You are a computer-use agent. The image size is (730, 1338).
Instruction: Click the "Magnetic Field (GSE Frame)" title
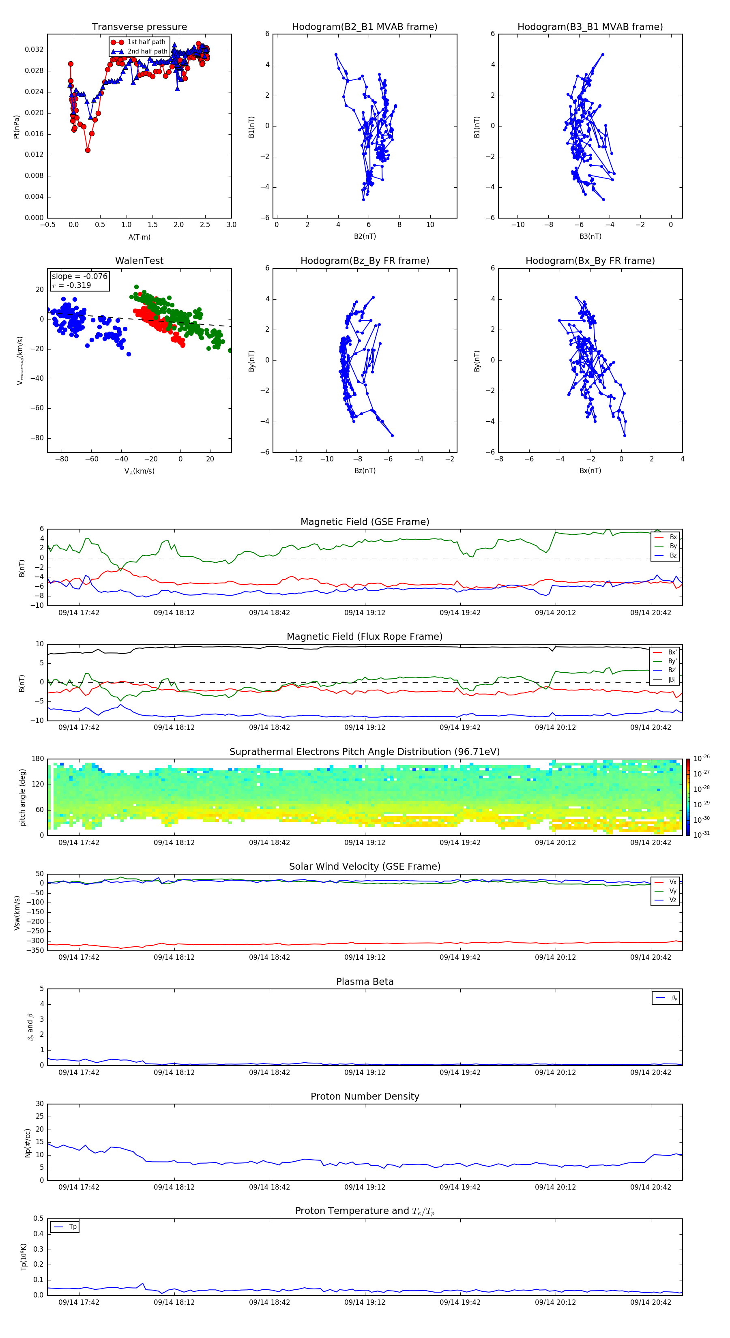[x=365, y=522]
